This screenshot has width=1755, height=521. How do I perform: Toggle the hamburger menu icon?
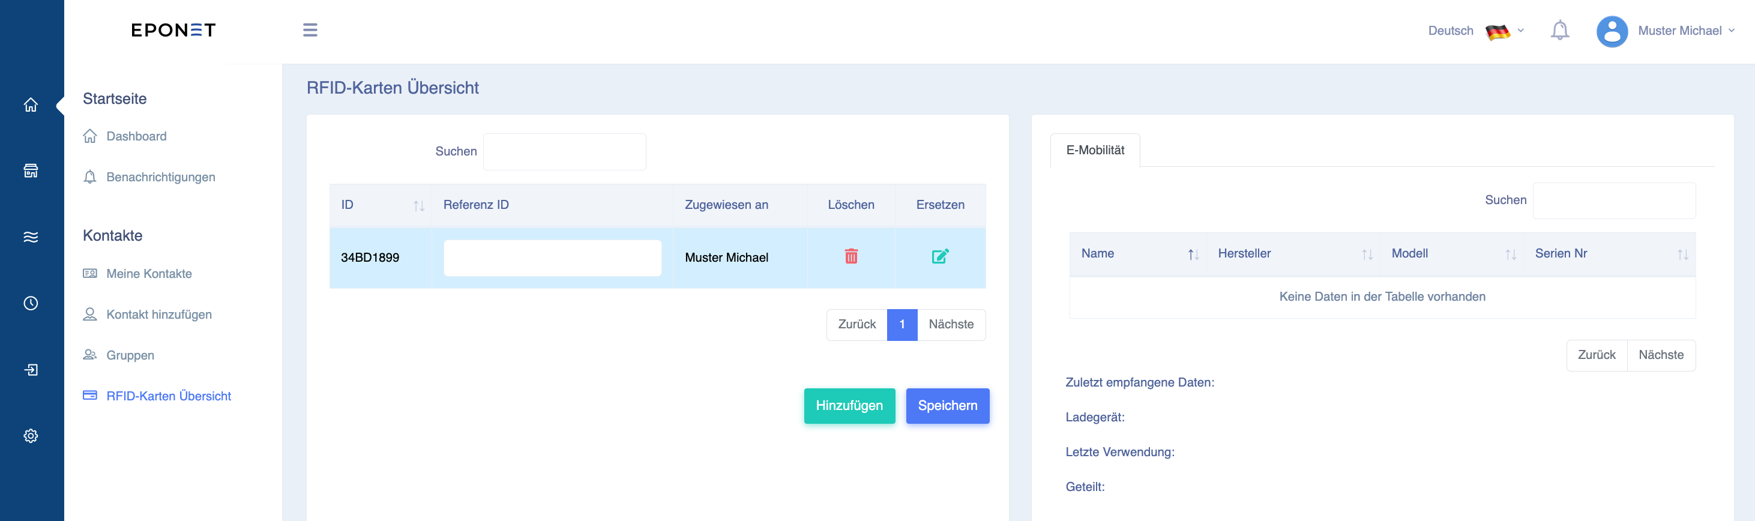coord(310,30)
